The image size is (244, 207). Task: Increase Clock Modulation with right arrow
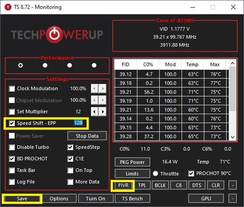tap(103, 89)
